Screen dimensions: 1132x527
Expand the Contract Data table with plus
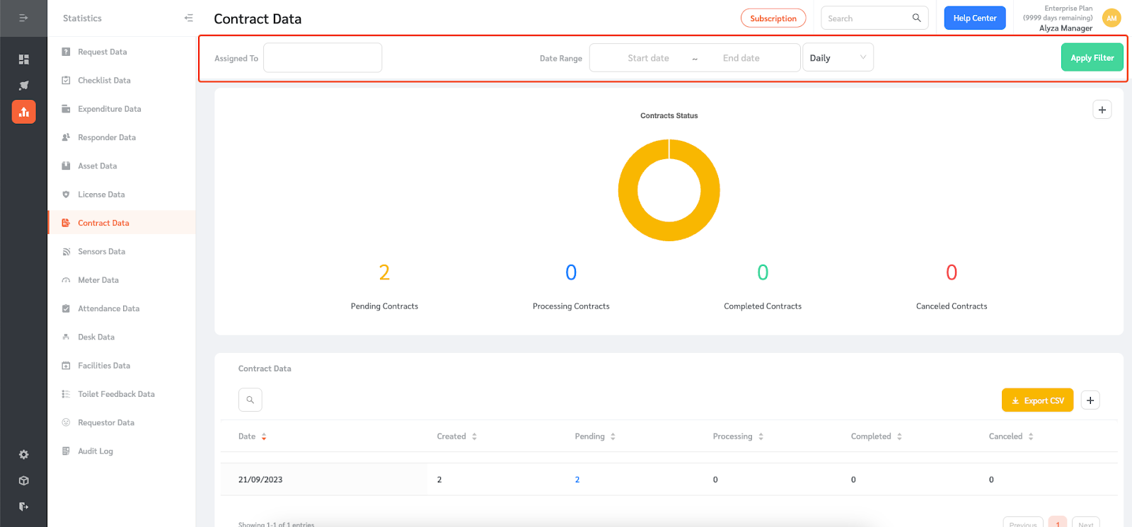coord(1090,400)
